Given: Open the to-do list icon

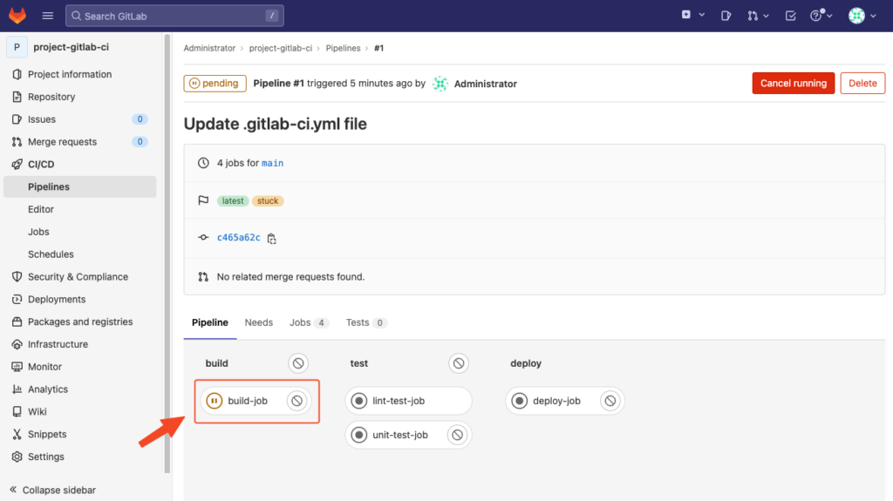Looking at the screenshot, I should click(790, 16).
